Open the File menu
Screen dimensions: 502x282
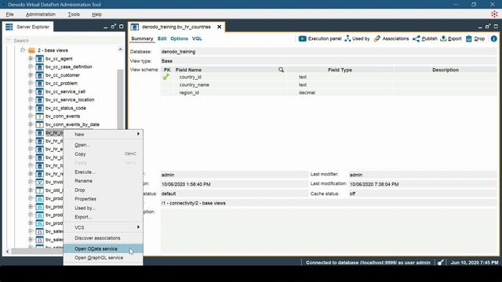pos(10,14)
